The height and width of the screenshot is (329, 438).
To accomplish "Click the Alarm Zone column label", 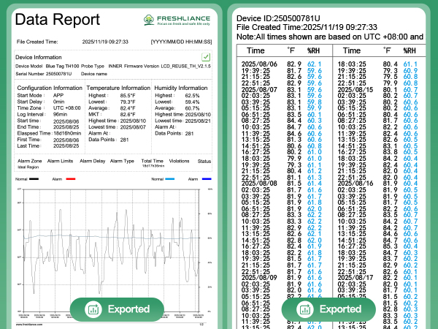I will (x=29, y=160).
